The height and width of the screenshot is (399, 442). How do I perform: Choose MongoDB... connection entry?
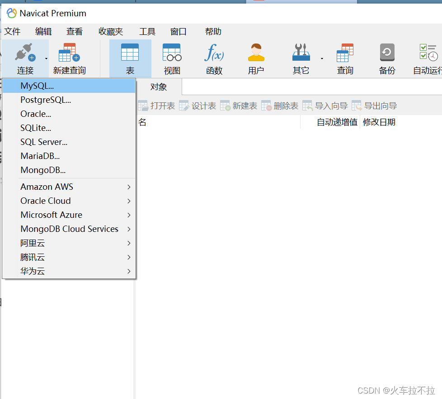(69, 170)
